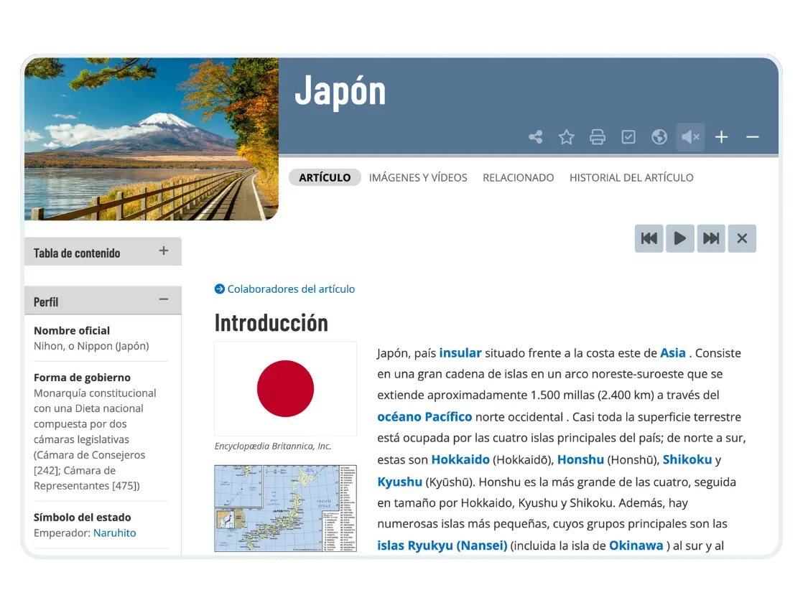Click the favorite star icon
Image resolution: width=803 pixels, height=613 pixels.
point(566,137)
